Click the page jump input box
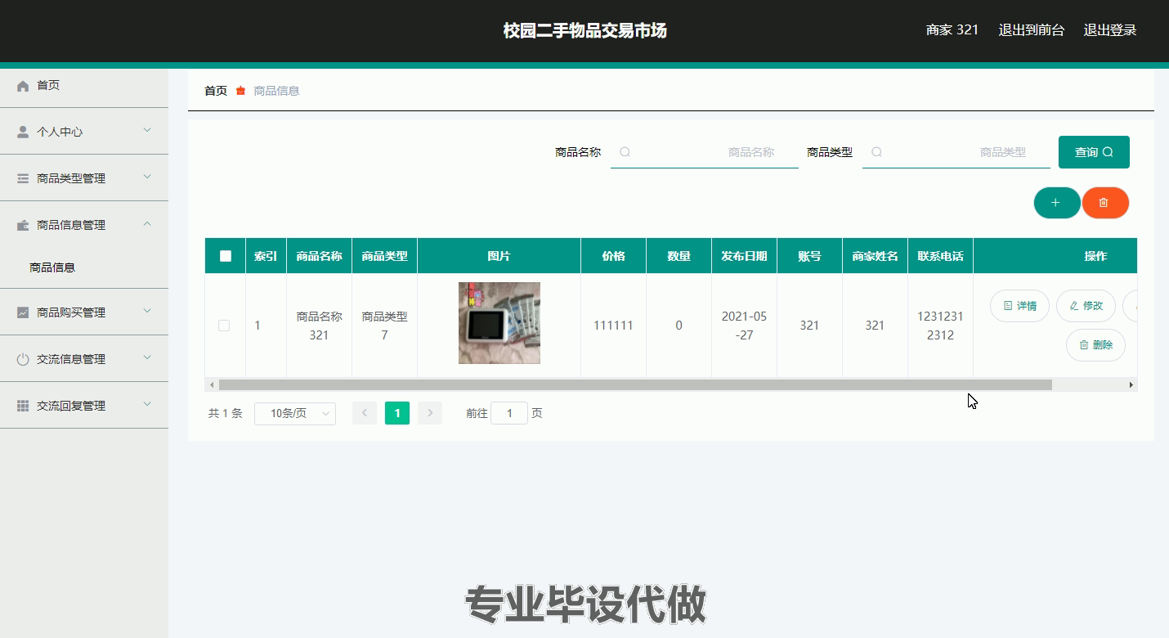 click(509, 413)
